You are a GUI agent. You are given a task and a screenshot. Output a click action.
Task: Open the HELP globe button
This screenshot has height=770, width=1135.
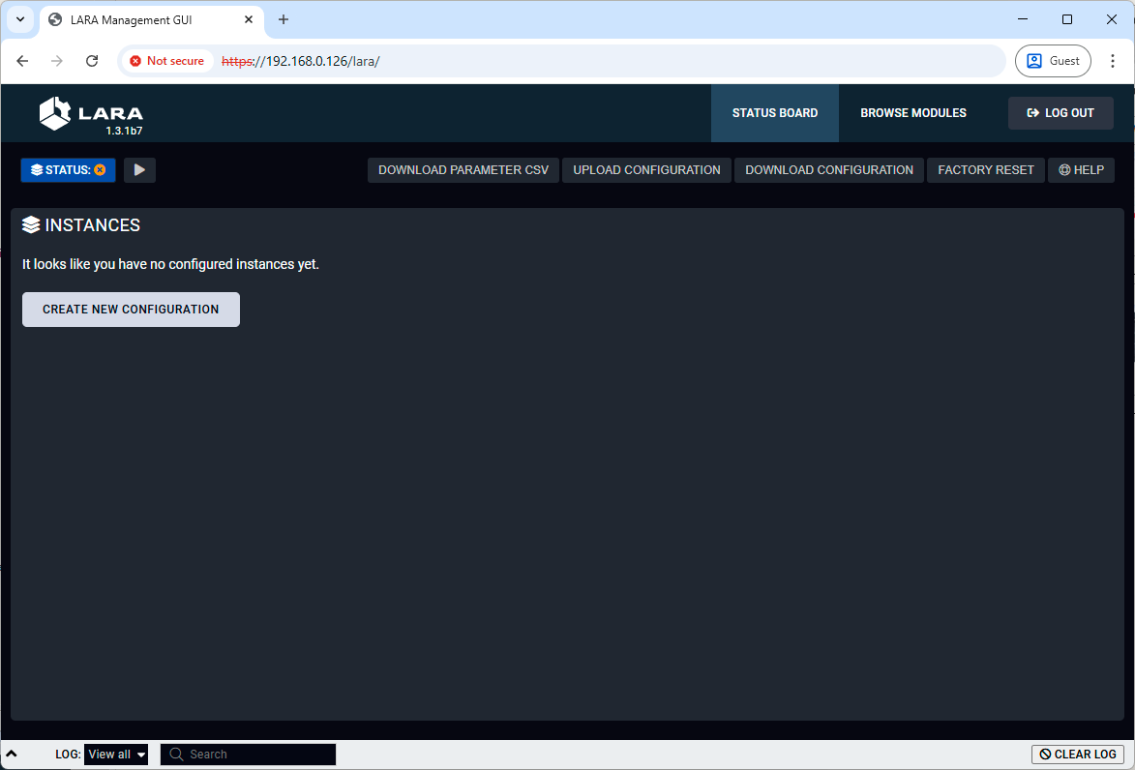pos(1081,170)
